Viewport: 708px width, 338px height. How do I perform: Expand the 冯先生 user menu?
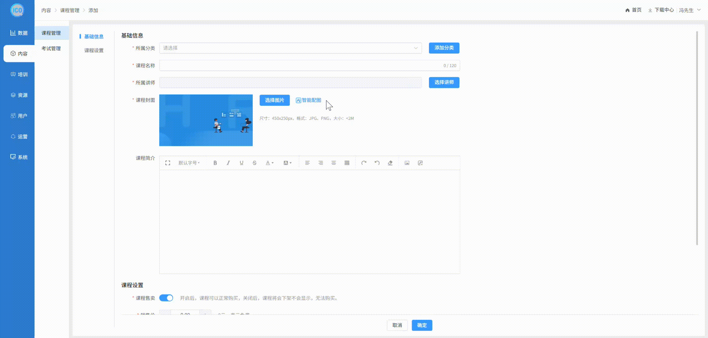point(690,10)
